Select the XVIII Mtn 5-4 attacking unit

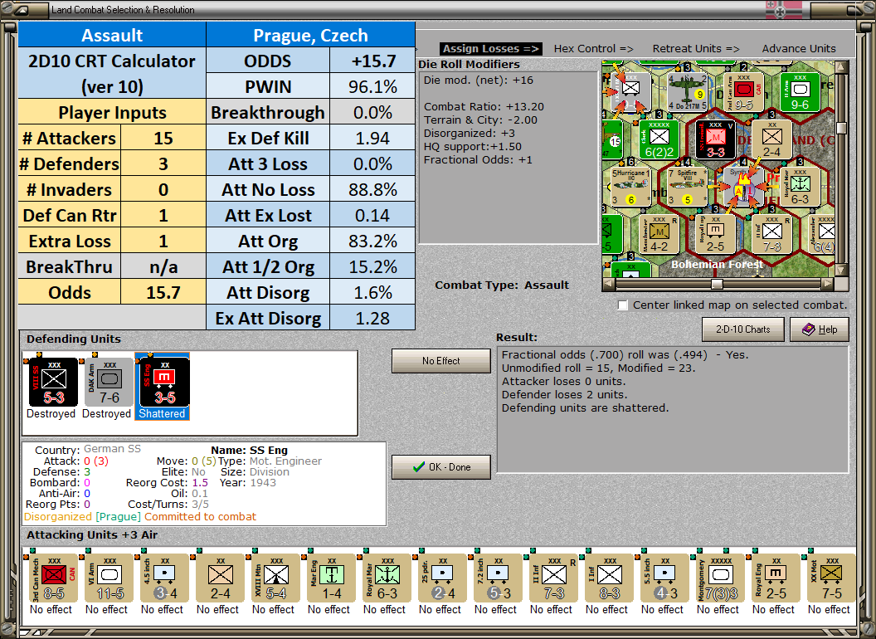[275, 578]
